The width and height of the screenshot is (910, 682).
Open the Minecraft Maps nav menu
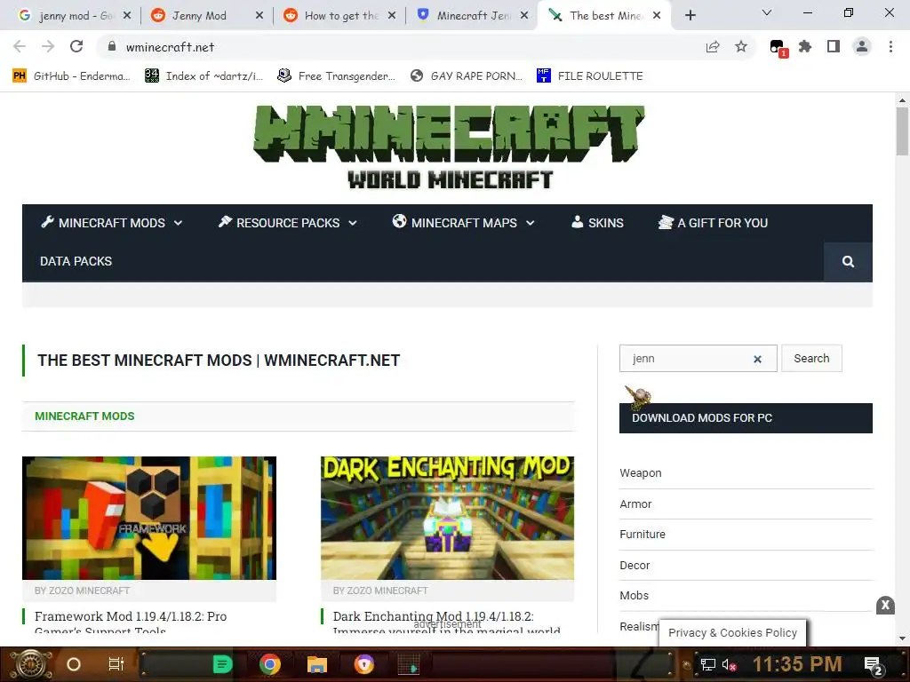(463, 223)
